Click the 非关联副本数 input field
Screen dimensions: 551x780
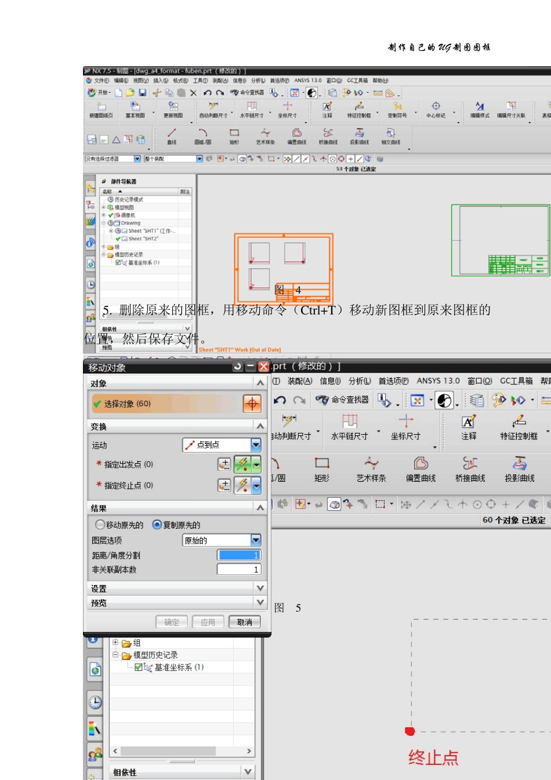(x=239, y=569)
